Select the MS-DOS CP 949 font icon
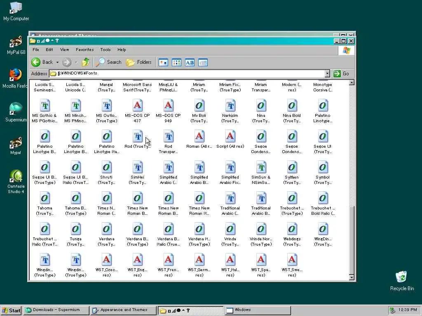 pyautogui.click(x=169, y=106)
